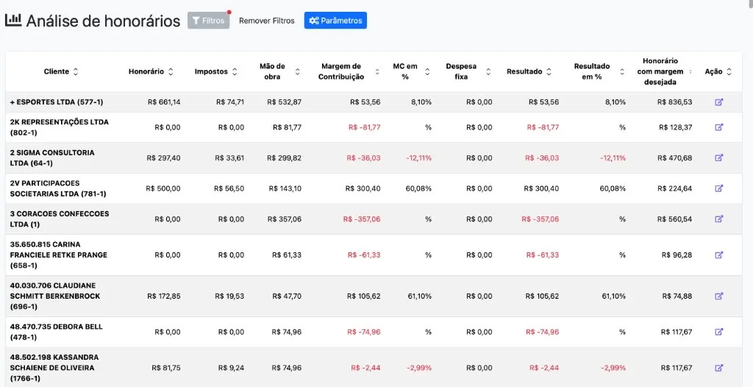Screen dimensions: 753x387
Task: Sort table by Impostos column
Action: [x=235, y=71]
